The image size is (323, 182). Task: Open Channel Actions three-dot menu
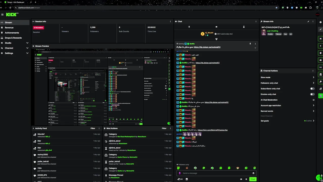coord(313,71)
